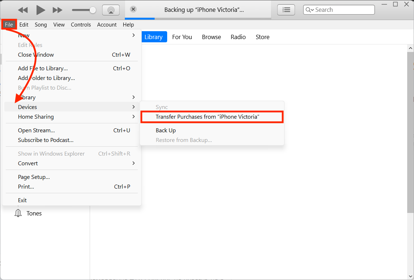The width and height of the screenshot is (414, 280).
Task: Adjust the volume slider knob
Action: [93, 10]
